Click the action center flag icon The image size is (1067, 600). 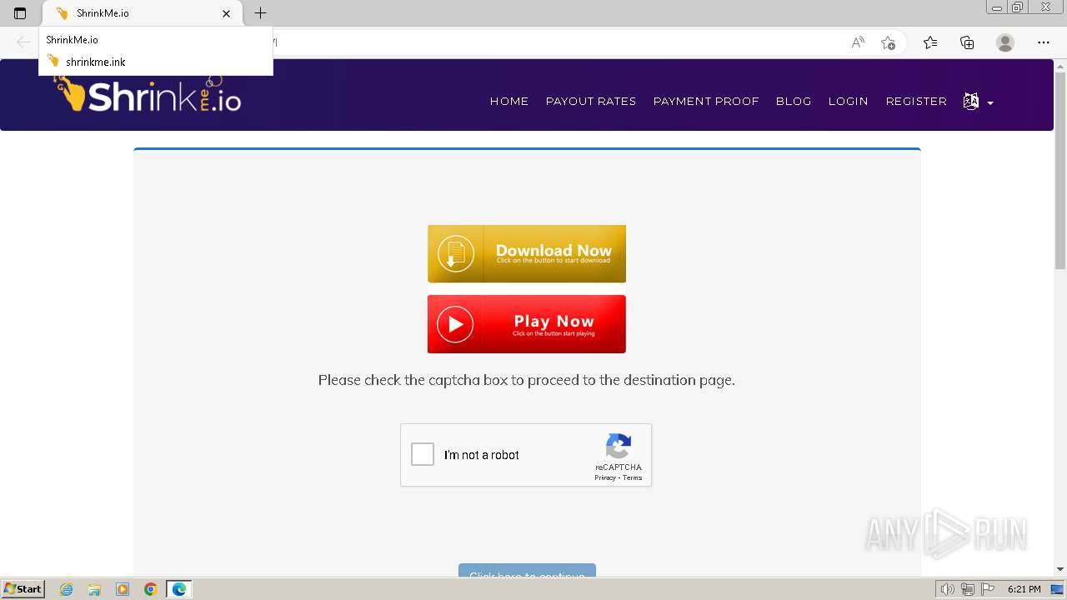[x=987, y=589]
